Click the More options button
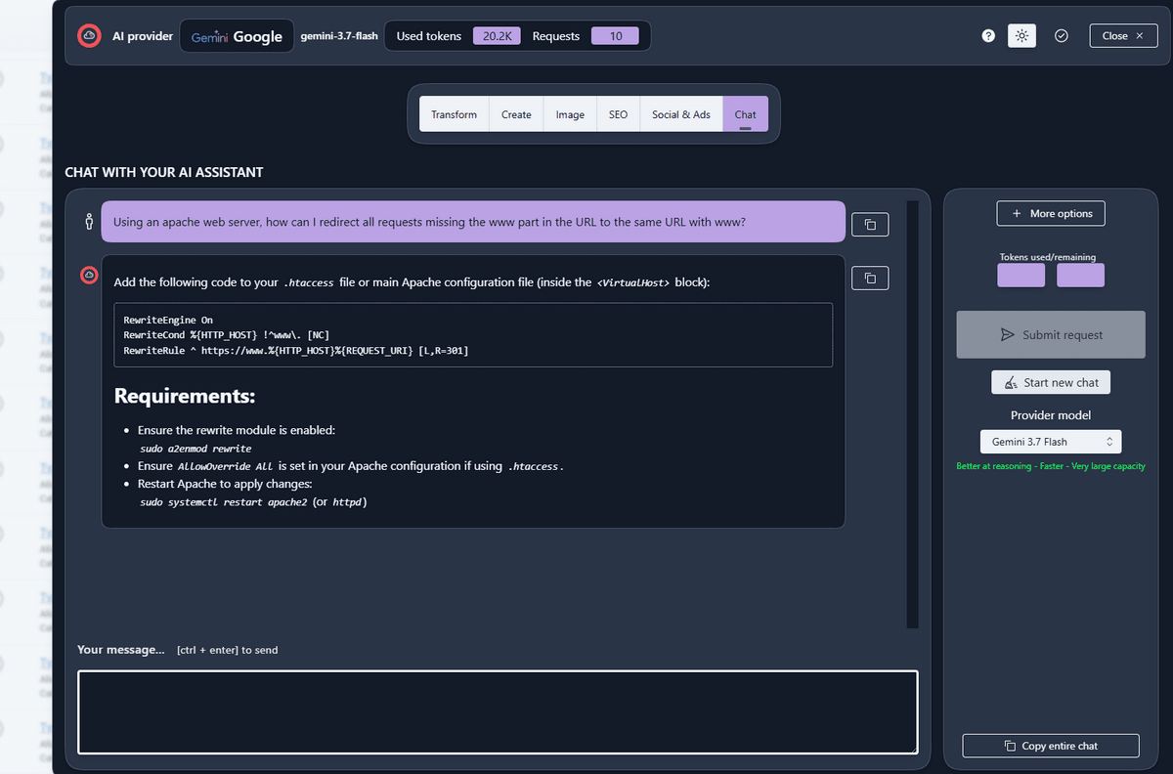Image resolution: width=1173 pixels, height=774 pixels. [x=1051, y=213]
